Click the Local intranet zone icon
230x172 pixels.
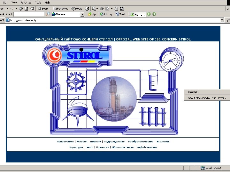[203, 168]
